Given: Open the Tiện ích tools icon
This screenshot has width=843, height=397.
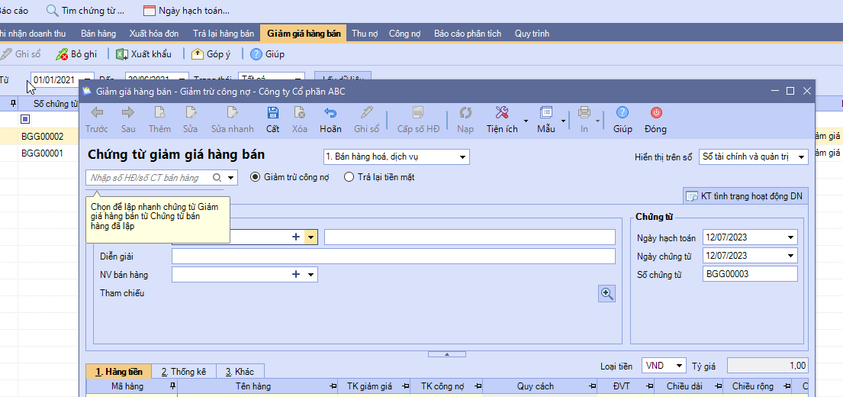Looking at the screenshot, I should pos(502,113).
